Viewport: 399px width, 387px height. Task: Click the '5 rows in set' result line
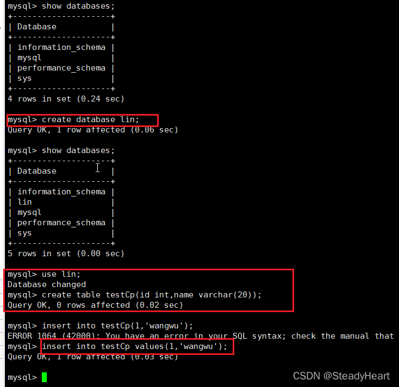(x=66, y=253)
